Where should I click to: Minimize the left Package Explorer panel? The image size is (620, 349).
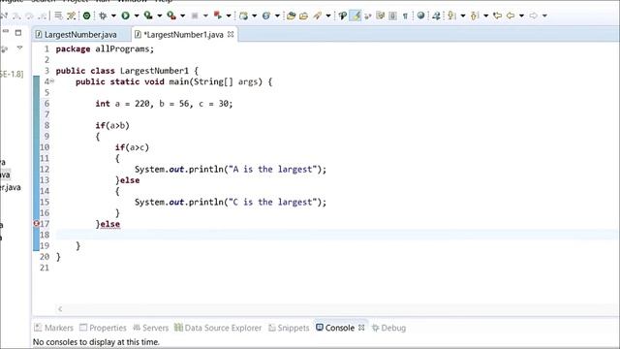6,31
